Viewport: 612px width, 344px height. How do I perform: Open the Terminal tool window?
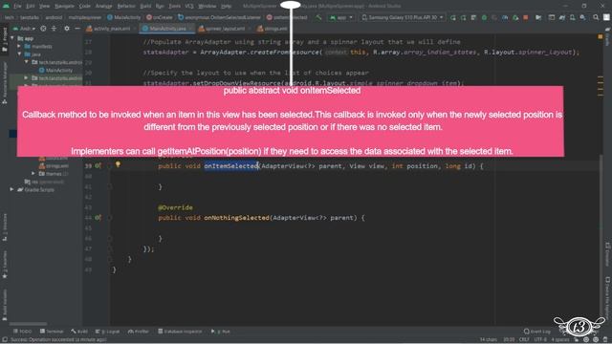point(52,332)
